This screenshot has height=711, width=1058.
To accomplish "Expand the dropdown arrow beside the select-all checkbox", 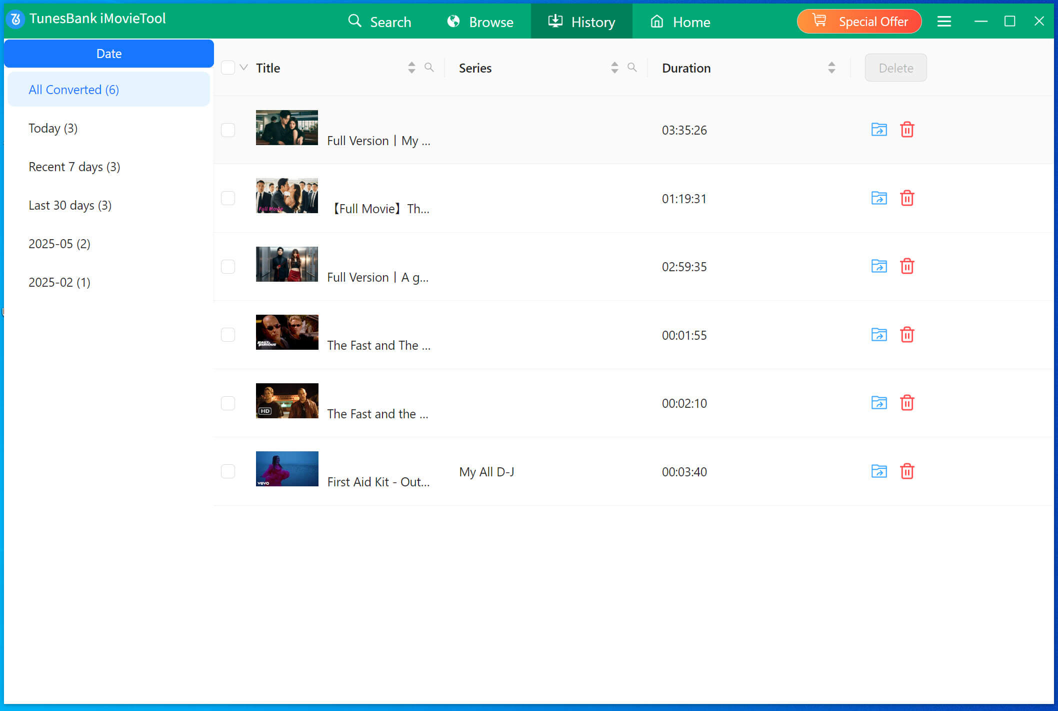I will point(243,67).
